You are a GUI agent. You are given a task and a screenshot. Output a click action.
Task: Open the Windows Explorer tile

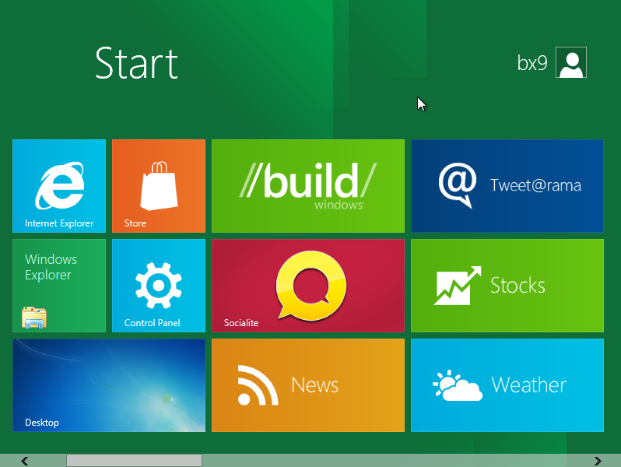(59, 286)
